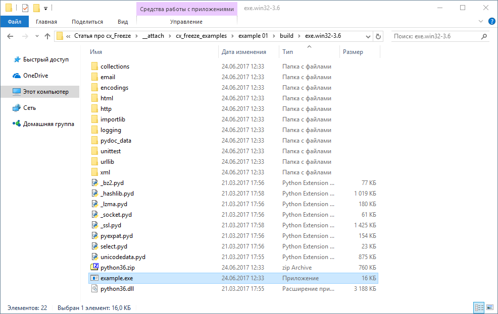Select the xml folder name
The image size is (498, 314).
pyautogui.click(x=105, y=172)
